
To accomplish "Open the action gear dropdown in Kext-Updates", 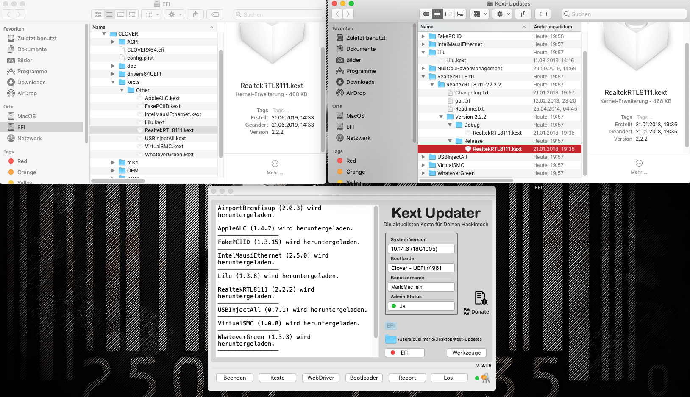I will 503,14.
